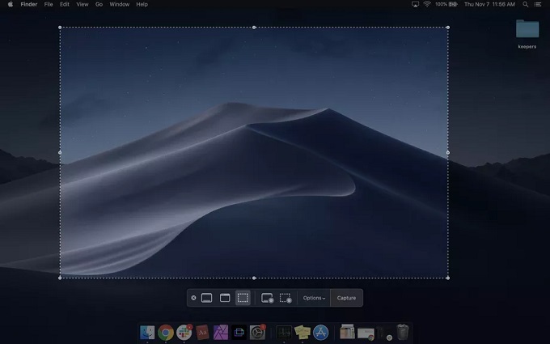
Task: Click the bottom-left selection corner handle
Action: 60,278
